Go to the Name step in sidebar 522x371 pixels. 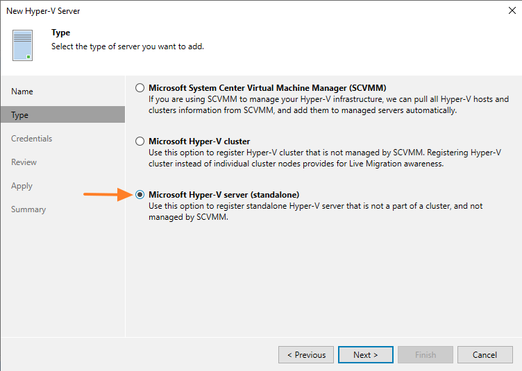22,92
